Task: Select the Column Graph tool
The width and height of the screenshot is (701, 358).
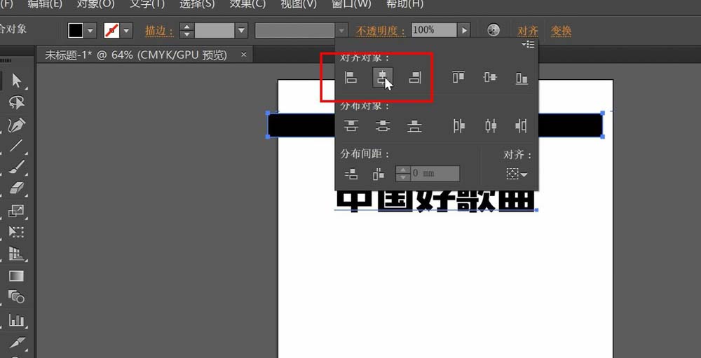Action: (17, 319)
